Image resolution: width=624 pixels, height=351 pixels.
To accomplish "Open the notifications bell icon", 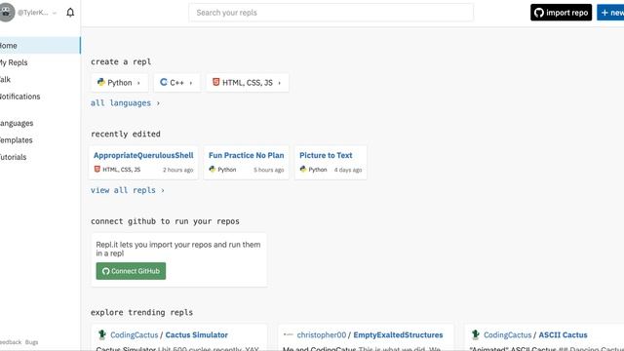I will pyautogui.click(x=70, y=13).
